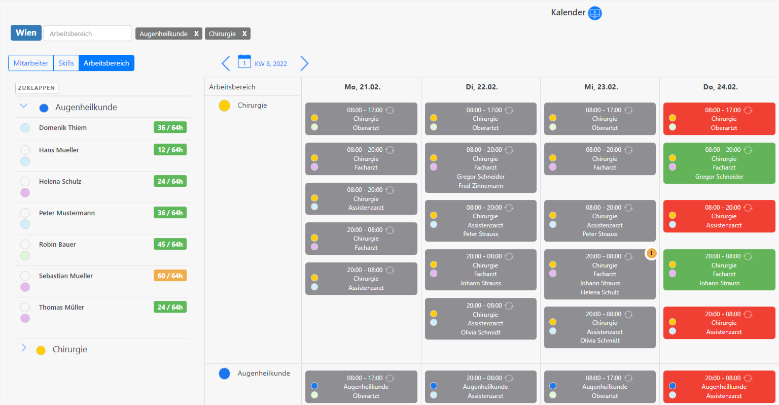This screenshot has height=405, width=779.
Task: Open the Di, 22.02. day column header
Action: 482,87
